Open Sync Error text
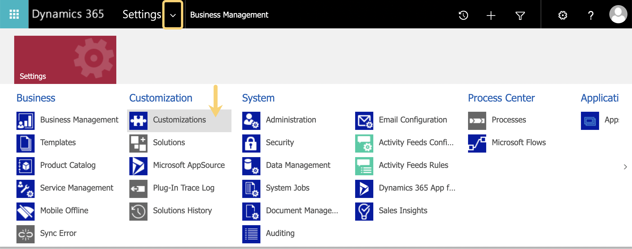 58,233
